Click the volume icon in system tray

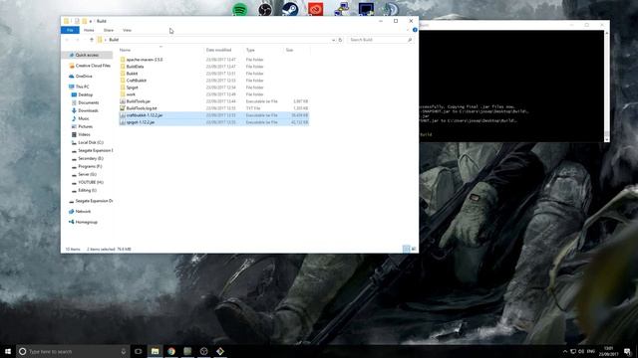[x=581, y=351]
